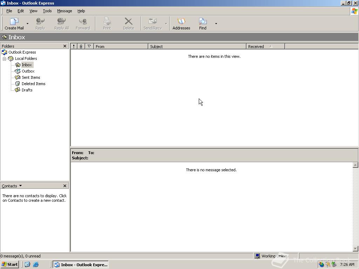Sort messages by Received column
The height and width of the screenshot is (269, 359).
point(266,47)
